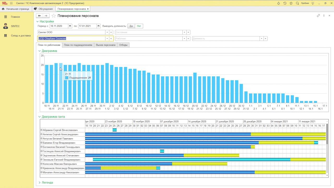The width and height of the screenshot is (334, 188).
Task: Open dropdown for ЦОД Сбербанк Сколково field
Action: (107, 39)
